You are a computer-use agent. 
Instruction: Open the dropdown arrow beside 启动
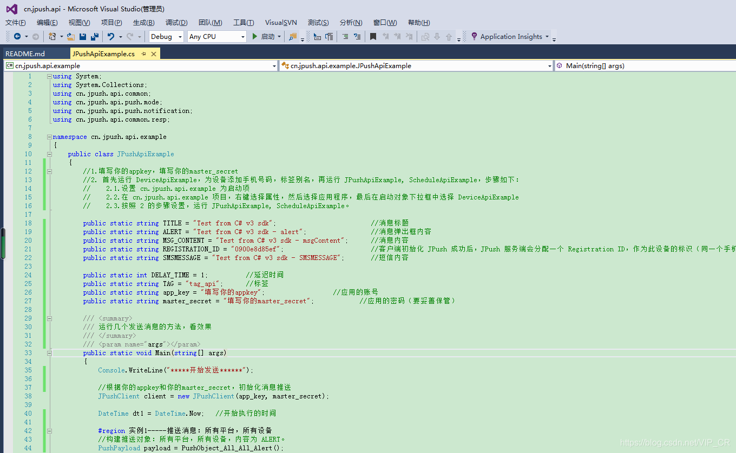point(279,36)
